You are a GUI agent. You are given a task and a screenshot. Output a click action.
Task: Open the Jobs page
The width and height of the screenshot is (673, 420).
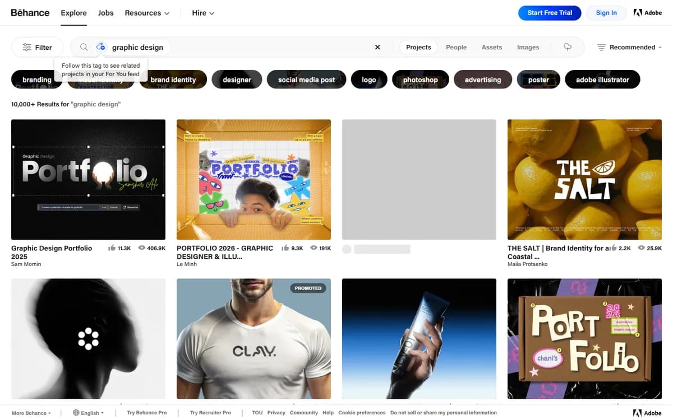point(105,12)
